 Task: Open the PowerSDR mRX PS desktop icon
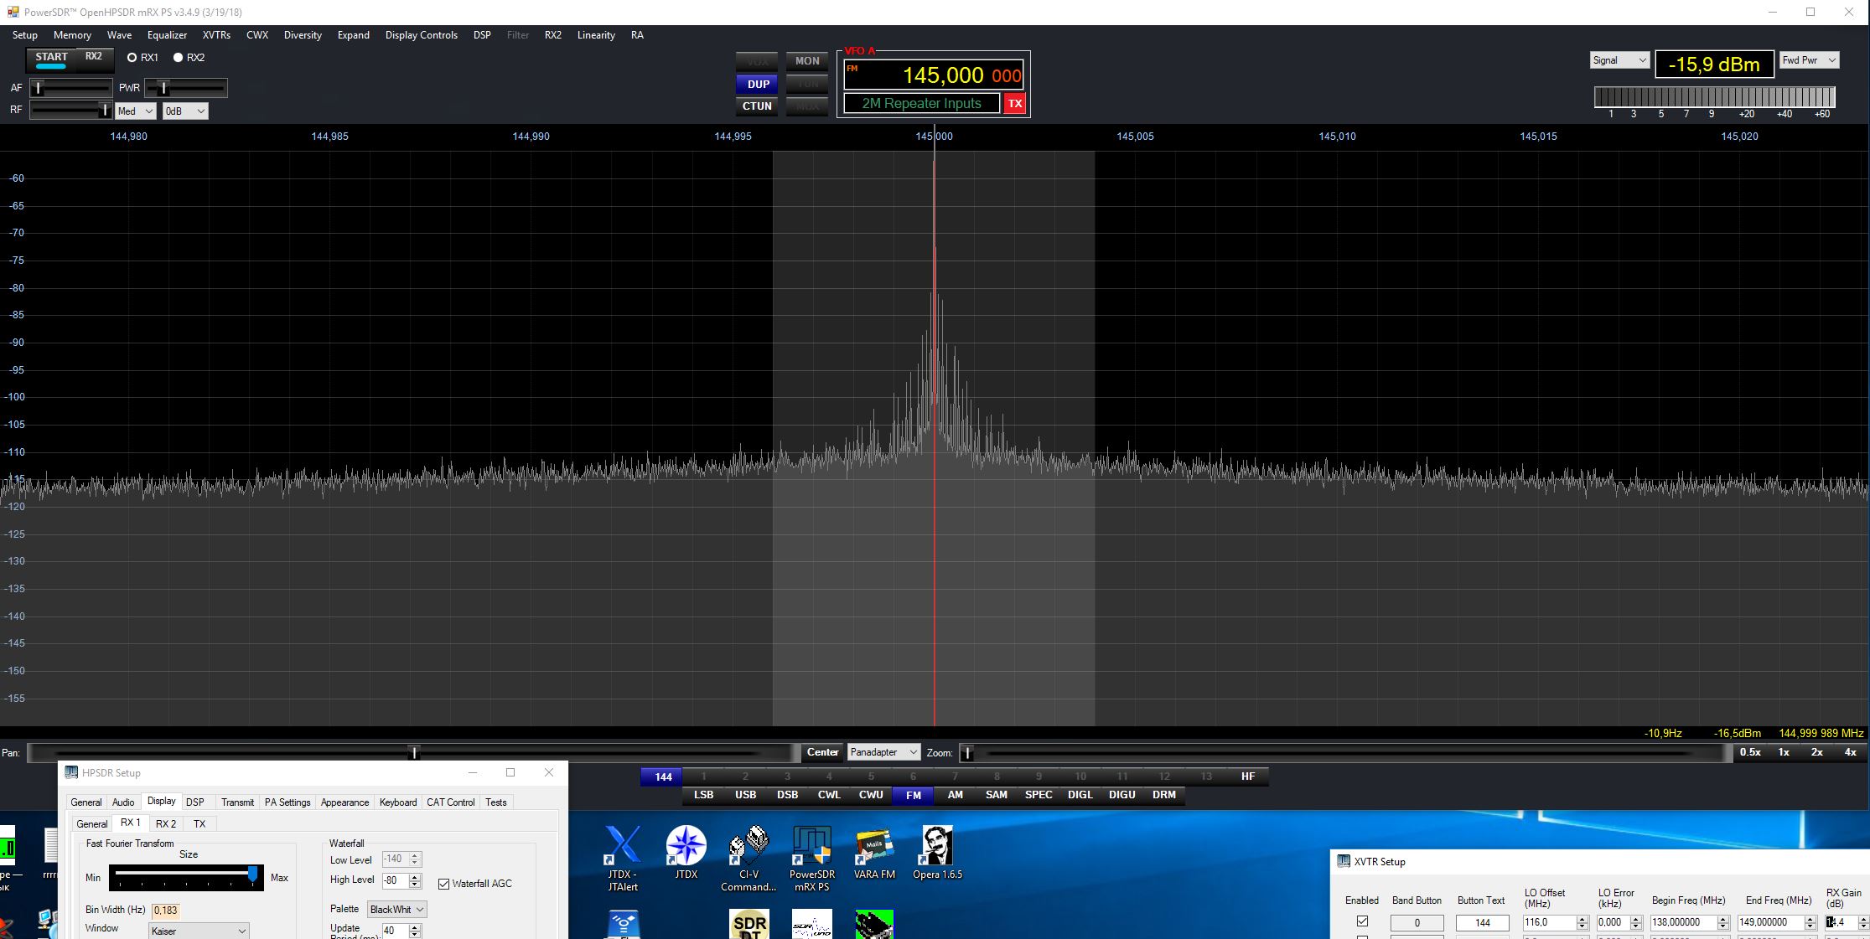tap(811, 846)
